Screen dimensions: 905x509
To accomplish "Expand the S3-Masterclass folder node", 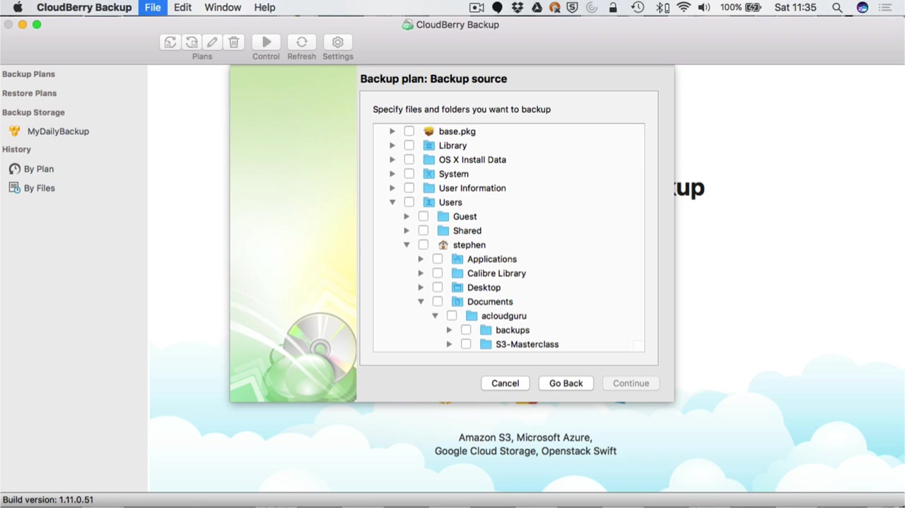I will click(x=449, y=344).
